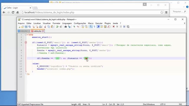
Task: Stop macro recording
Action: click(117, 27)
